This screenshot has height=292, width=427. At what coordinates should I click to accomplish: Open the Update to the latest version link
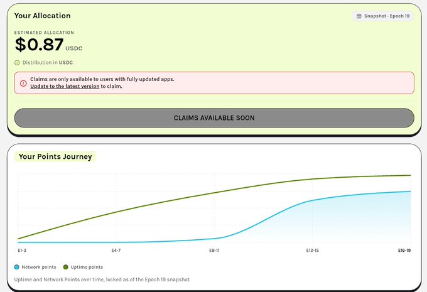pyautogui.click(x=65, y=87)
